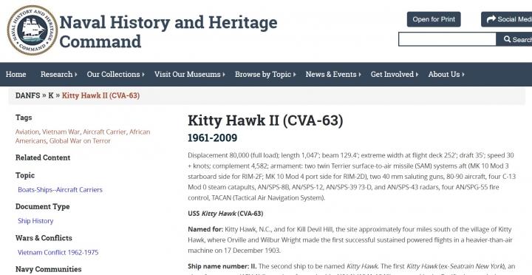This screenshot has width=532, height=275.
Task: Open the Vietnam Conflict 1962-1975 link
Action: (x=58, y=253)
